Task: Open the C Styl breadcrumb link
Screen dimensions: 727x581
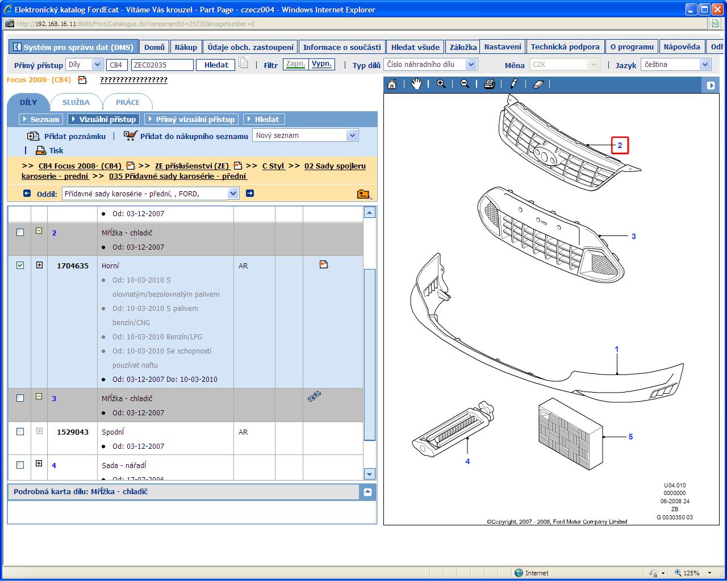Action: pos(273,166)
